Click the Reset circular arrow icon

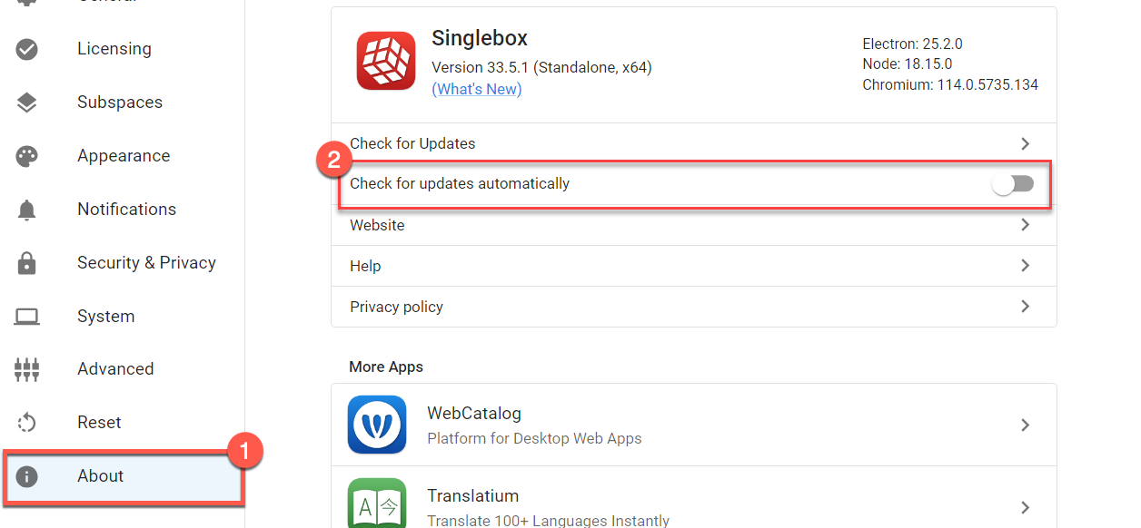point(27,423)
